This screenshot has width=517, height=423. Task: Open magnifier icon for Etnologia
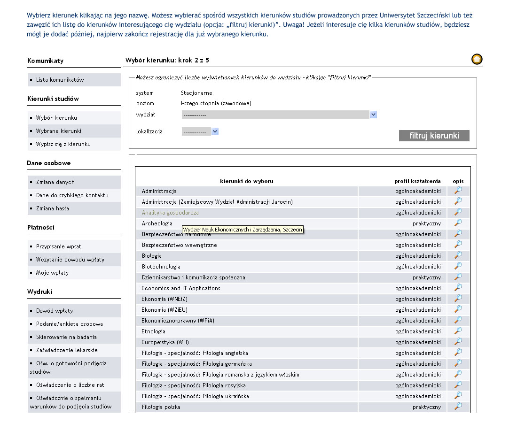(458, 331)
